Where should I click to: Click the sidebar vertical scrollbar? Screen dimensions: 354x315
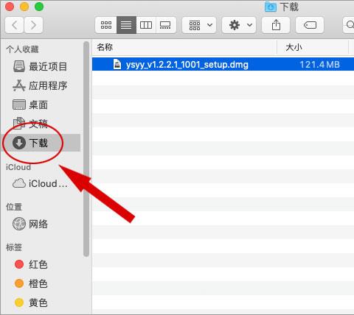click(86, 149)
